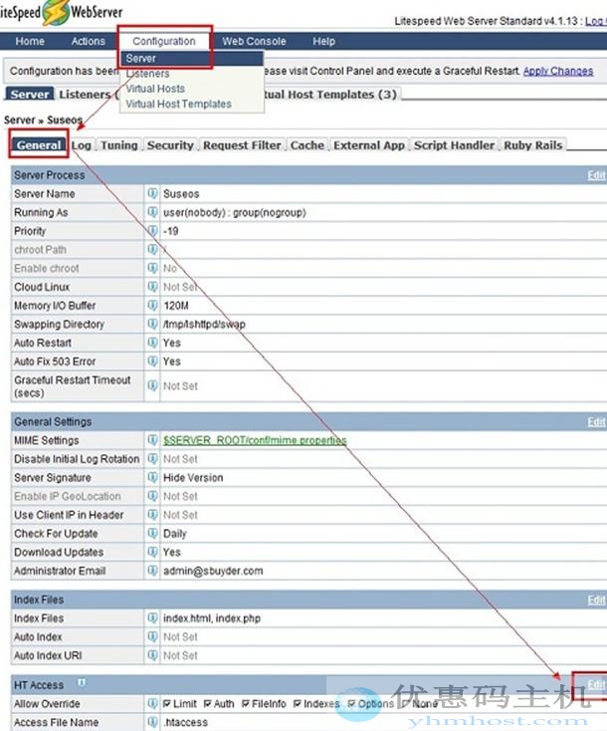Toggle the Auth override checkbox
607x731 pixels.
click(x=209, y=704)
